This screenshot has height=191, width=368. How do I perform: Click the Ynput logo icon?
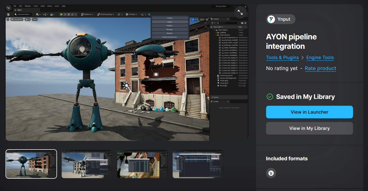271,19
